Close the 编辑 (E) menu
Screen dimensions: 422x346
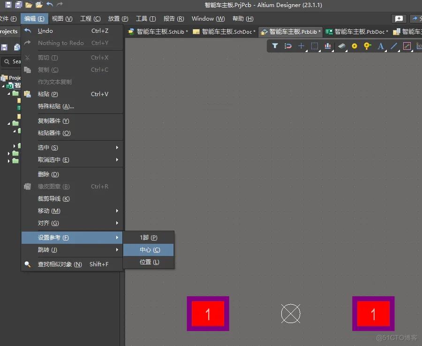coord(34,19)
